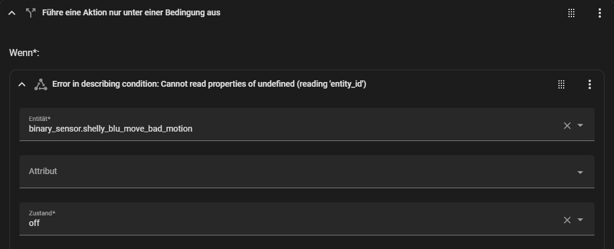Expand the Attribut dropdown arrow
Screen dimensions: 614x249
click(x=580, y=172)
